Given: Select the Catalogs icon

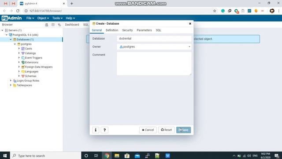Looking at the screenshot, I should 23,53.
